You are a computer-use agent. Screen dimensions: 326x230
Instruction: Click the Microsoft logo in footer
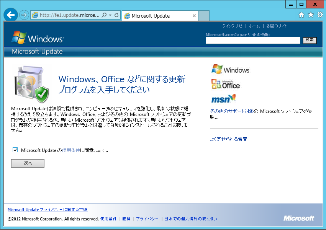pyautogui.click(x=299, y=218)
